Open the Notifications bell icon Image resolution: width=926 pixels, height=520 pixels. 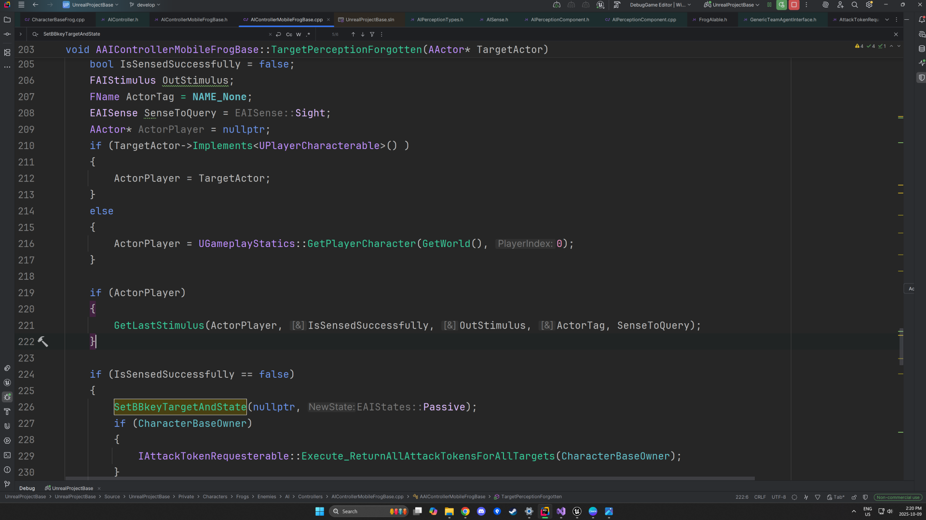[x=922, y=20]
